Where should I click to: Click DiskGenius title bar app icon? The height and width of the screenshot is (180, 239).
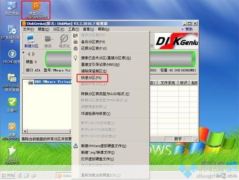point(24,23)
